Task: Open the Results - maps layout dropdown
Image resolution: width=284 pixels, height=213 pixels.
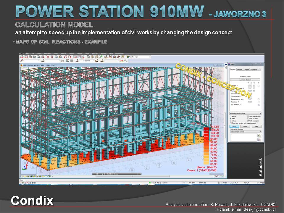Action: [x=149, y=57]
